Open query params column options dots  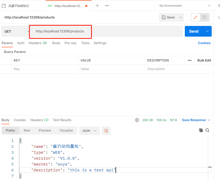[190, 60]
